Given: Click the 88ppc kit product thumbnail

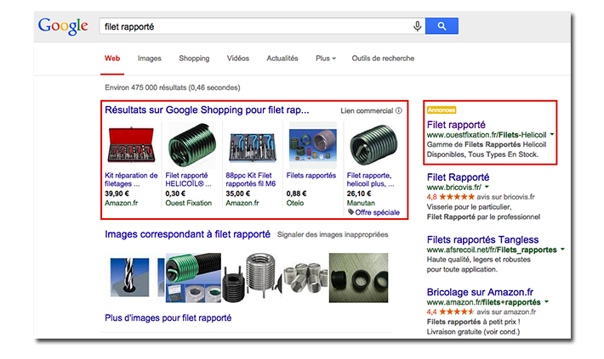Looking at the screenshot, I should click(x=253, y=147).
